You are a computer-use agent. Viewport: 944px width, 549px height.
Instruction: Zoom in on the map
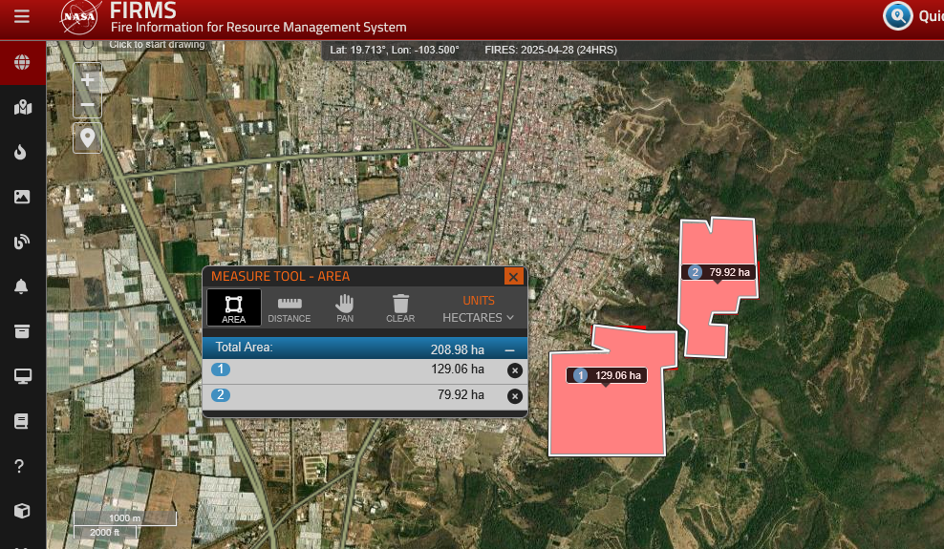point(87,80)
